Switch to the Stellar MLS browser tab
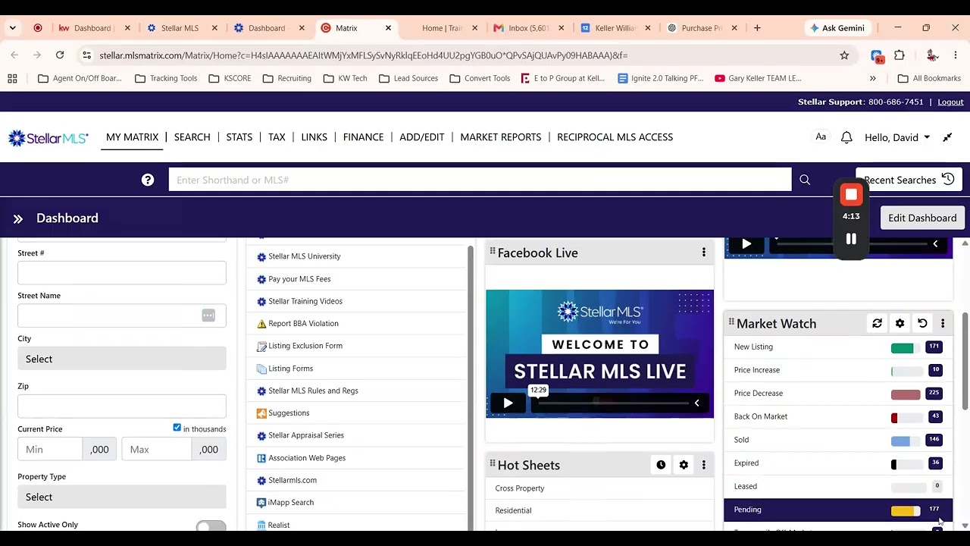The height and width of the screenshot is (546, 970). click(180, 28)
